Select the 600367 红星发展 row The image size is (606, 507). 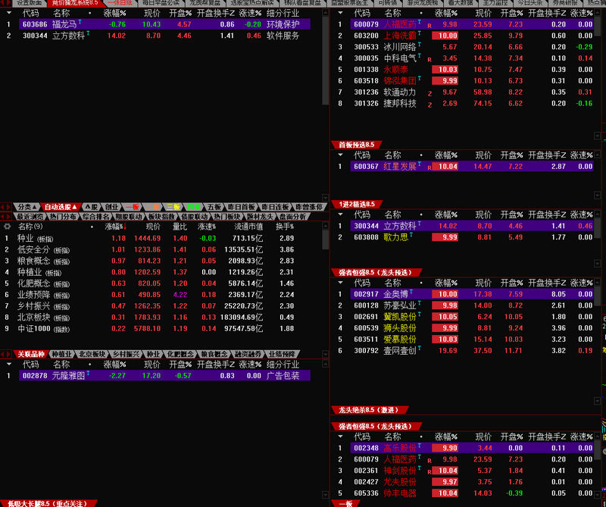[472, 166]
